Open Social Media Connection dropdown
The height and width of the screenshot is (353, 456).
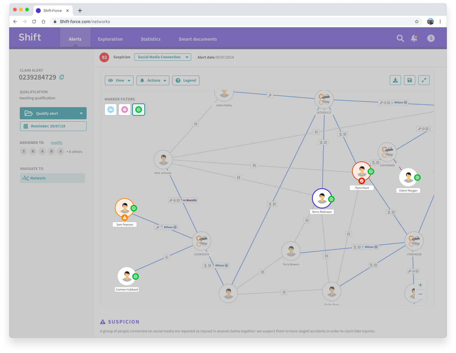[163, 57]
